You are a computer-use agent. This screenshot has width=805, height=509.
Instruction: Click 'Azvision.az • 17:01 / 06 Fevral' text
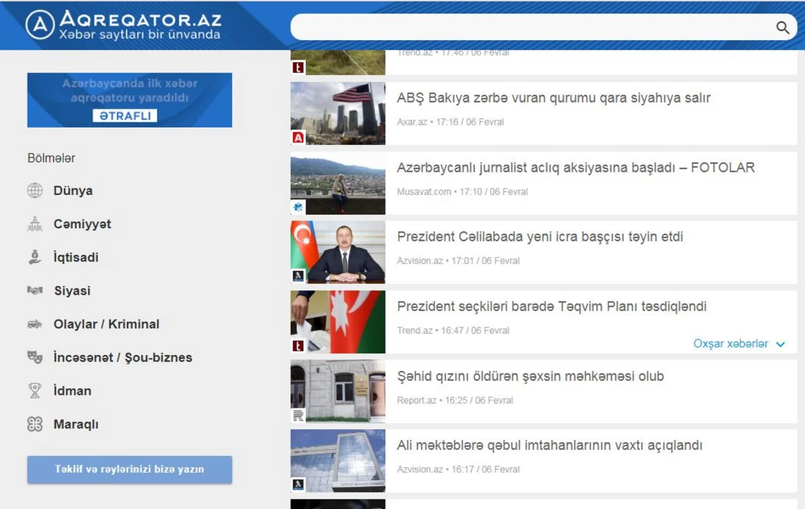tap(458, 261)
